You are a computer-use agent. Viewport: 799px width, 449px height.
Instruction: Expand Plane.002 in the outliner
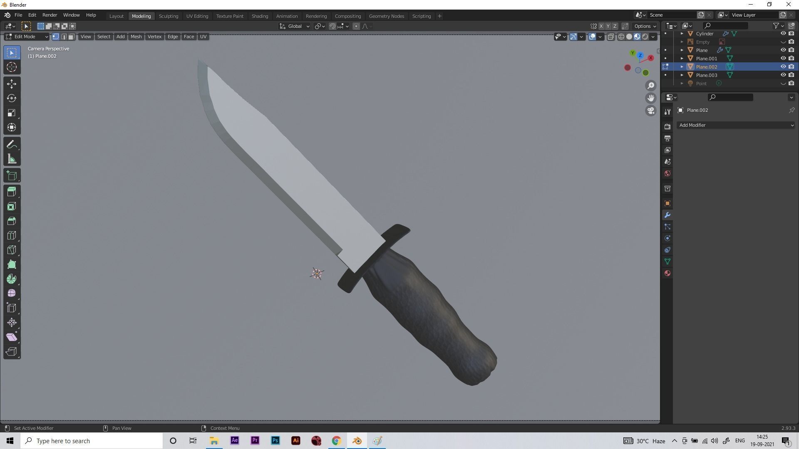click(682, 67)
